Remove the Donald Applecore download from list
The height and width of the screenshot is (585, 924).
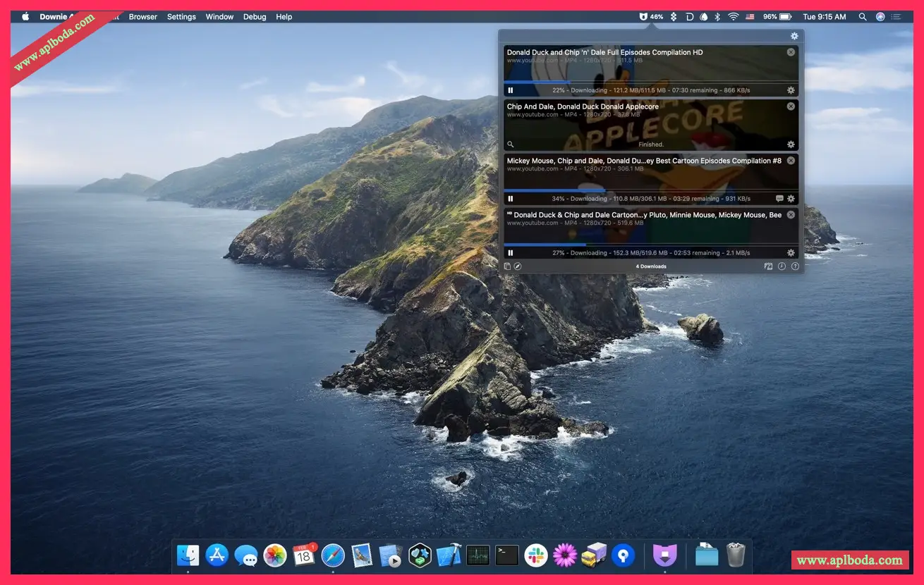coord(791,106)
